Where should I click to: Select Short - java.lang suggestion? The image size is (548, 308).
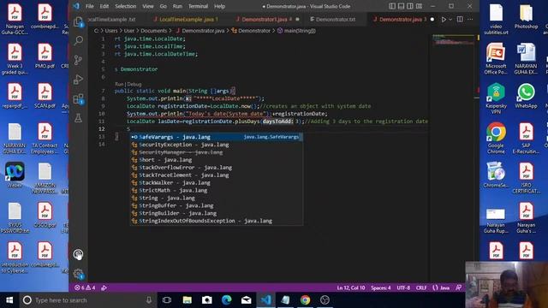click(217, 160)
